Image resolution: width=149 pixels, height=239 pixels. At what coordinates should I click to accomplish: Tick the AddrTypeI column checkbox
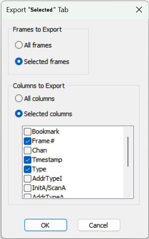coord(28,179)
